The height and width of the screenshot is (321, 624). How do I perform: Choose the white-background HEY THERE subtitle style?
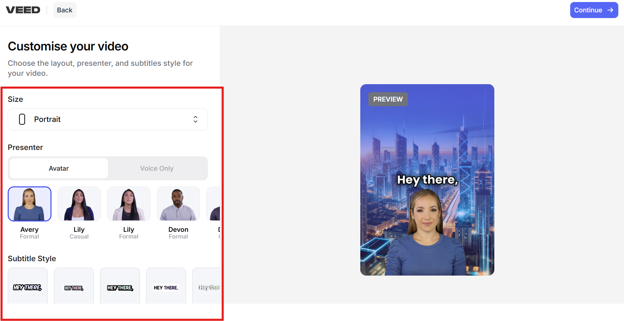(166, 287)
